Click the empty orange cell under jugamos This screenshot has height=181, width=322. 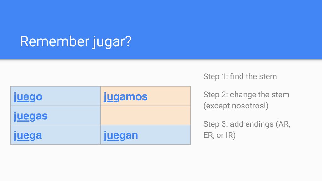145,115
